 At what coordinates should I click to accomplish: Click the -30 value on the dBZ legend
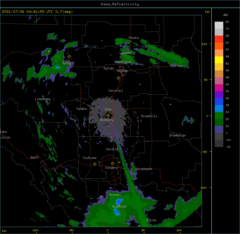pos(228,147)
